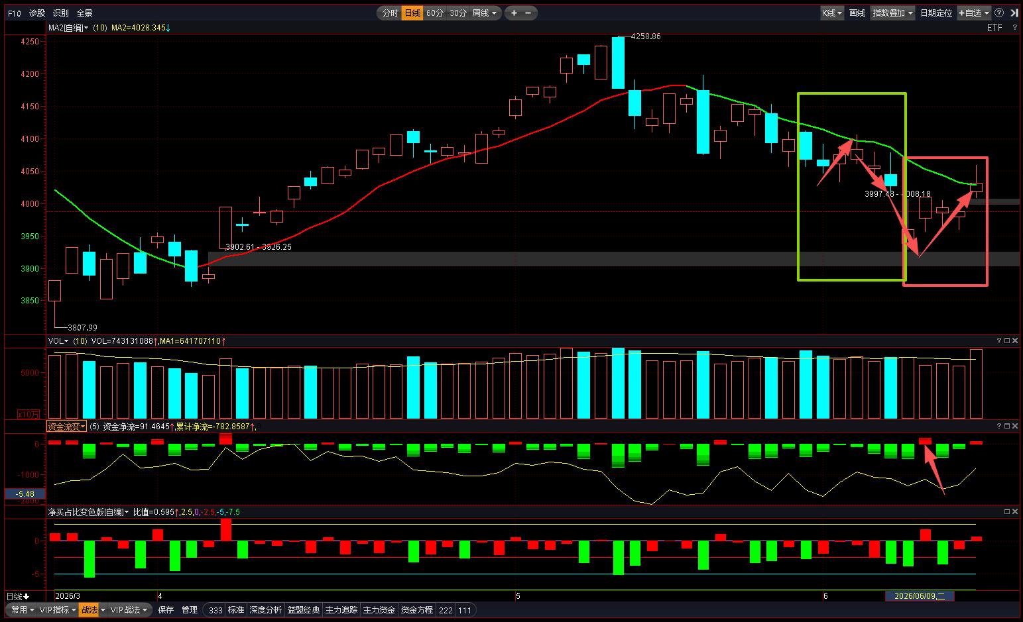Switch to the 111 template tab
1023x622 pixels.
coord(465,610)
